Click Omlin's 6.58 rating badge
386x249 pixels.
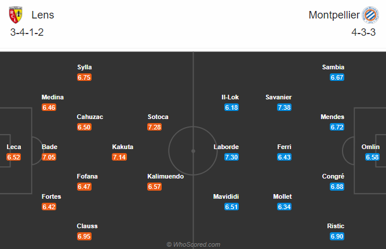[372, 157]
